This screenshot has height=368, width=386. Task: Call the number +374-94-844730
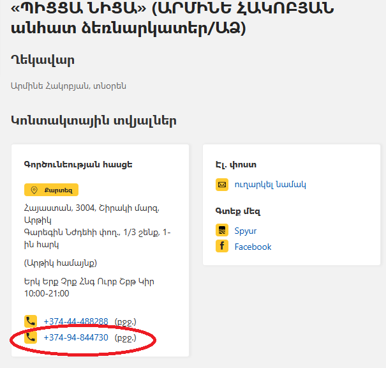76,337
